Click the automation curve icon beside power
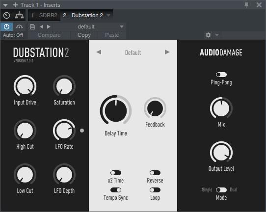 point(19,26)
